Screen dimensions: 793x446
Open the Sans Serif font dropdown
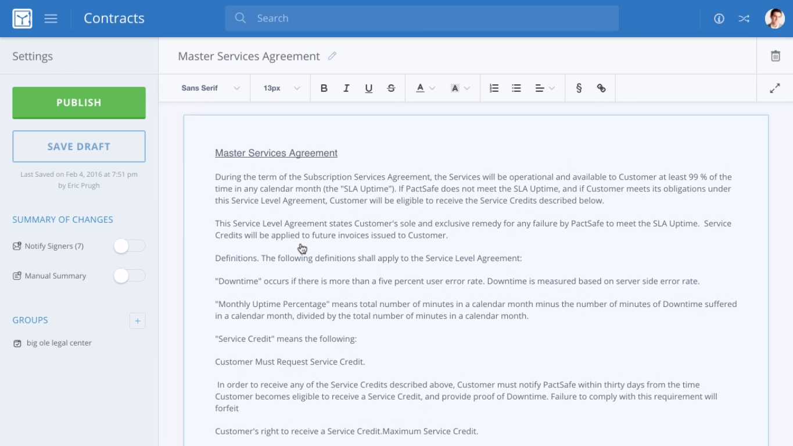tap(210, 88)
